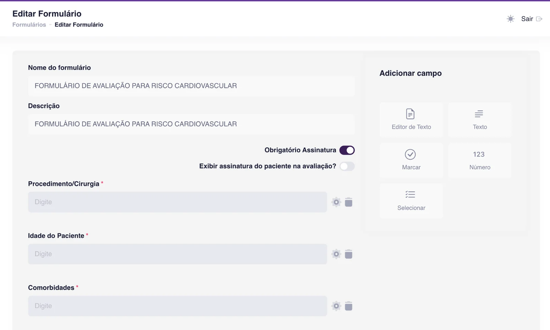Add a Texto field
550x330 pixels.
click(x=480, y=120)
